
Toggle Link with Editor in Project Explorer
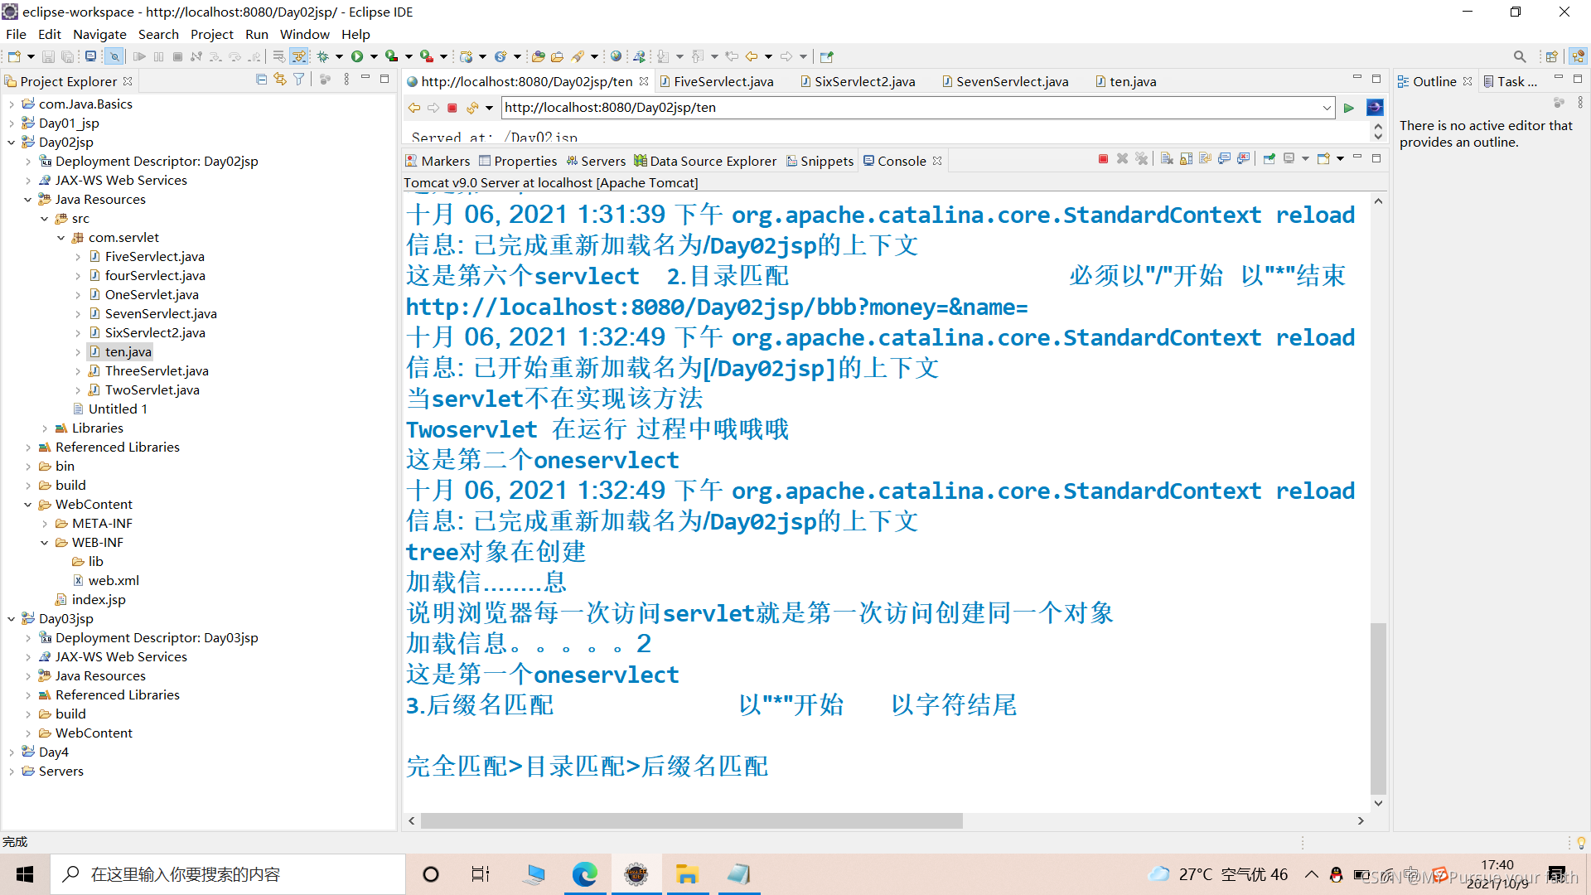click(x=280, y=80)
